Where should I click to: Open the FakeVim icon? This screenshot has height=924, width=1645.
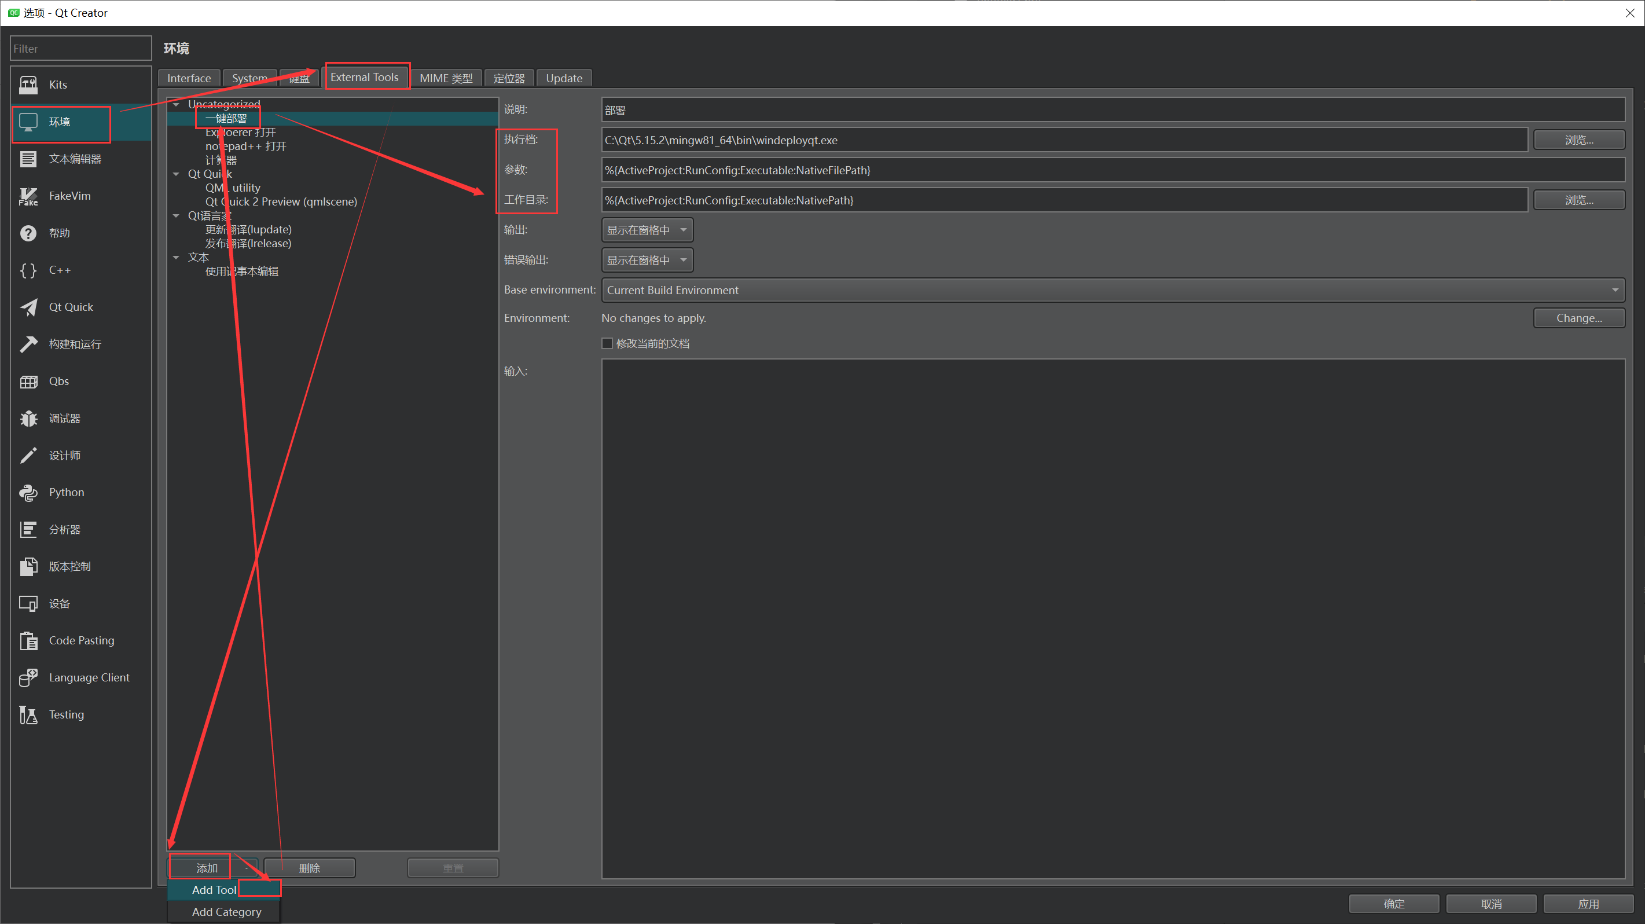point(28,196)
